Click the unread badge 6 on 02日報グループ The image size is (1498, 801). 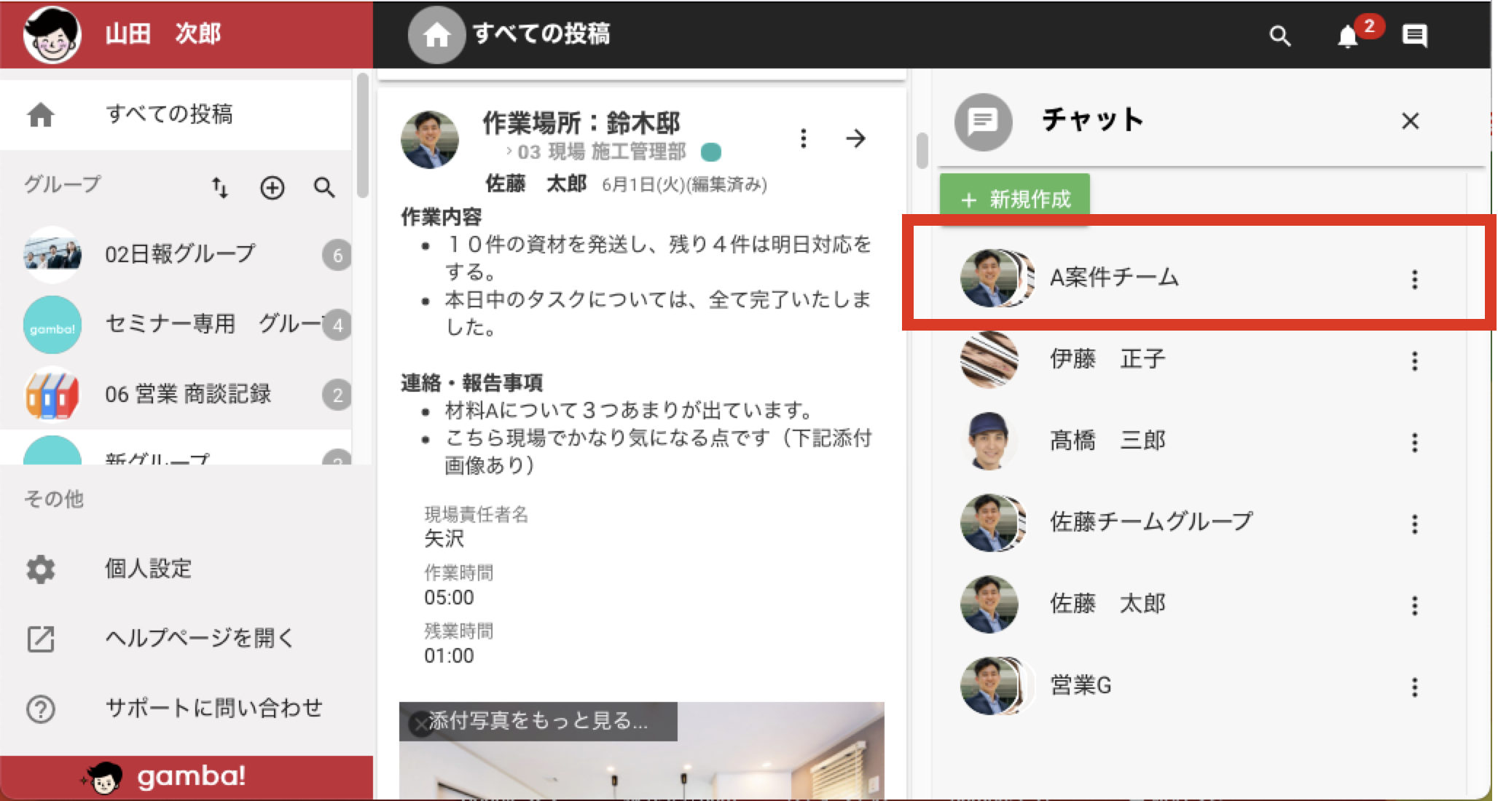pos(337,255)
